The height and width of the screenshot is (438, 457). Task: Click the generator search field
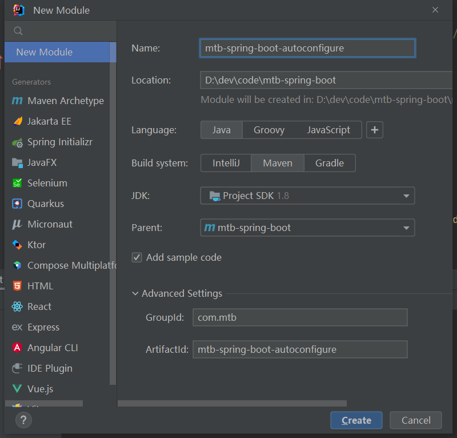(x=61, y=31)
